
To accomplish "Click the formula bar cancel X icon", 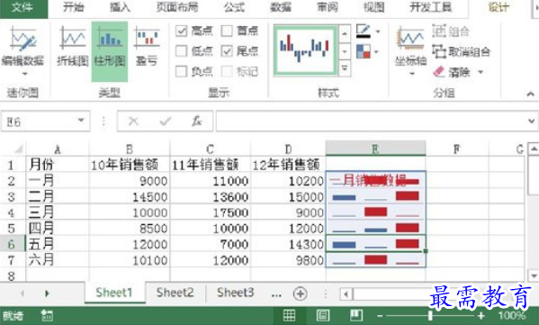I will click(133, 121).
